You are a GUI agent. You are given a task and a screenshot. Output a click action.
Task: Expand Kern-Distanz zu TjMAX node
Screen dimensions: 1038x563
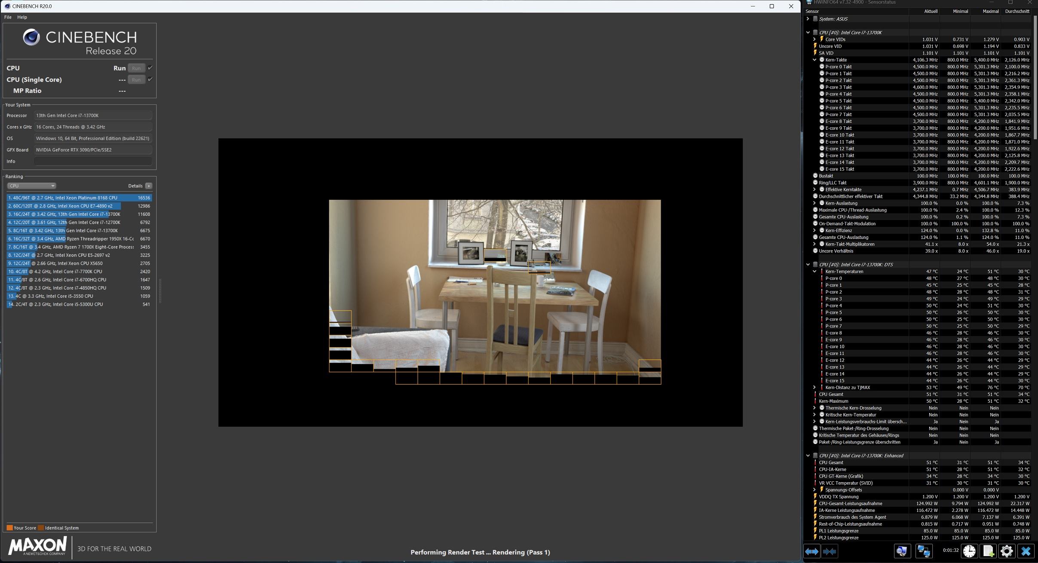click(814, 388)
